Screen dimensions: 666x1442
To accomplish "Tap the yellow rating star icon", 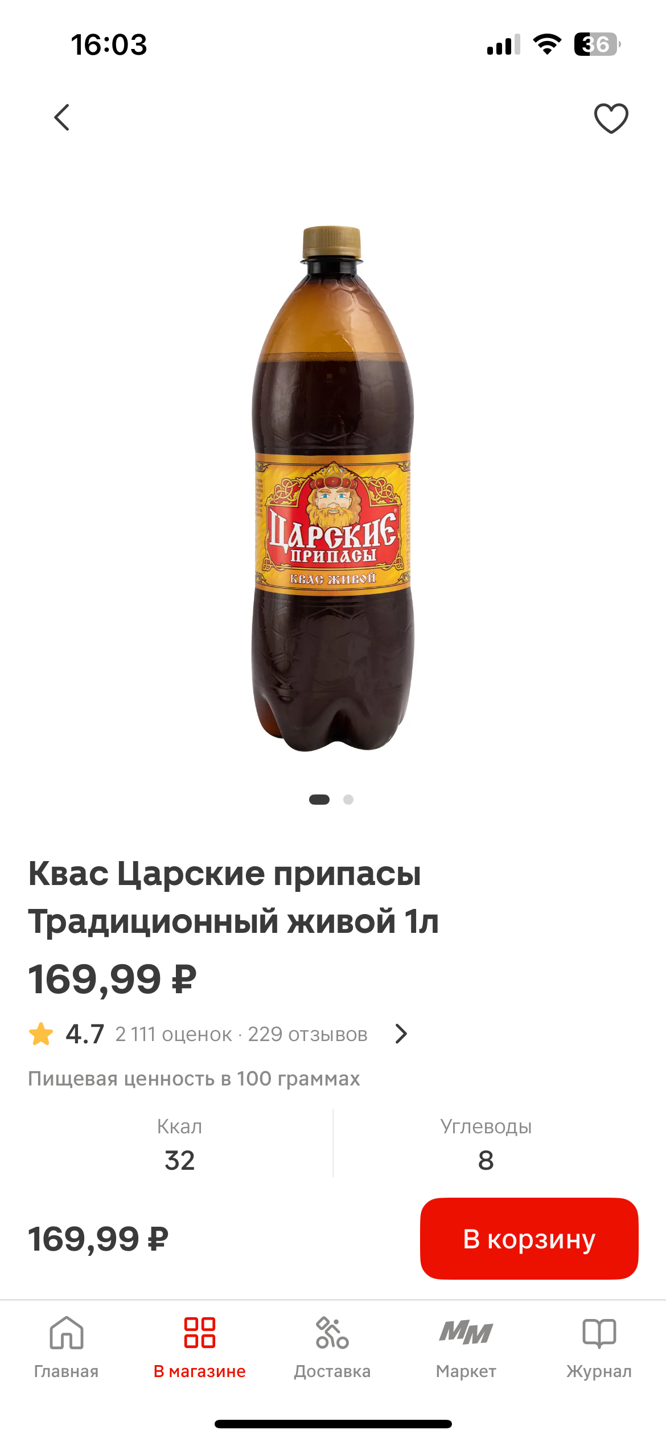I will click(41, 1034).
